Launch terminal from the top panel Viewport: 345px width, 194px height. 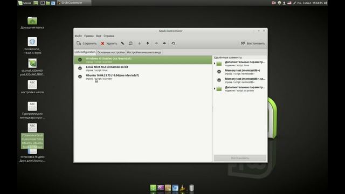pos(43,3)
